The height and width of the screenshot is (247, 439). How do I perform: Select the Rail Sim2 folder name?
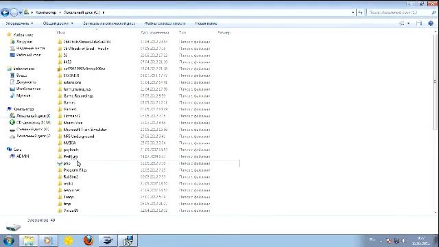(71, 177)
